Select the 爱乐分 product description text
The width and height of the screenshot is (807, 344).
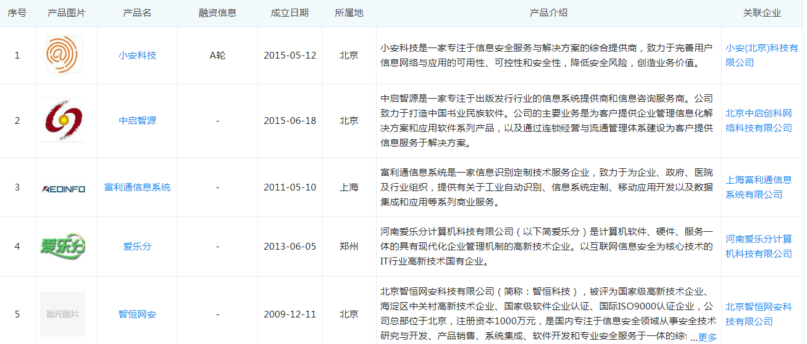click(x=547, y=246)
